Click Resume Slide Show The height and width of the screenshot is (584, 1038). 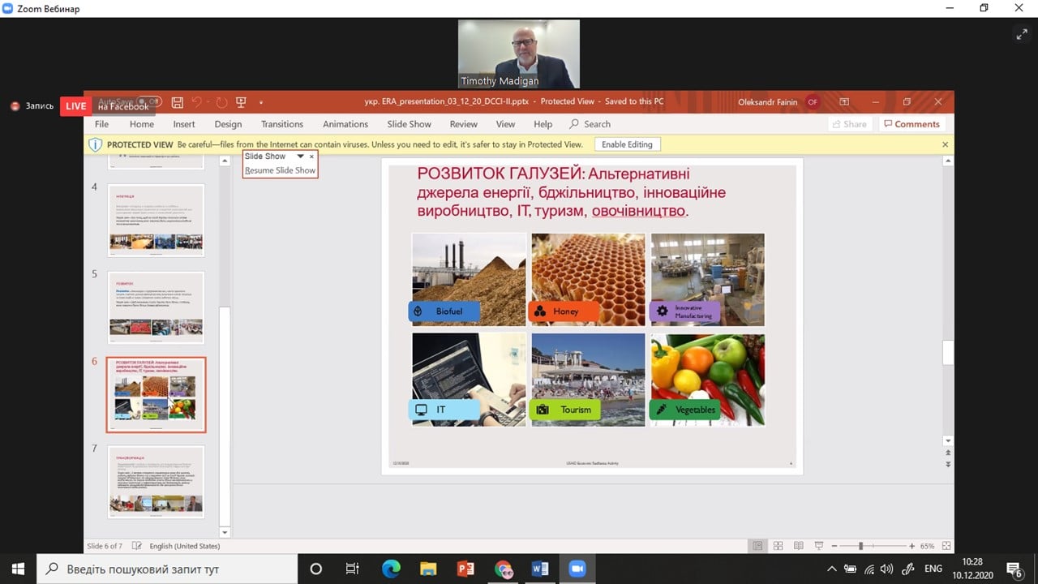(280, 170)
